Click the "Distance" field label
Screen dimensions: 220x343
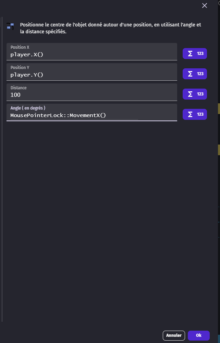[19, 88]
